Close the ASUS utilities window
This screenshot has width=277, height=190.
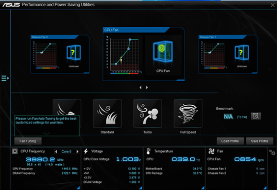(x=272, y=5)
